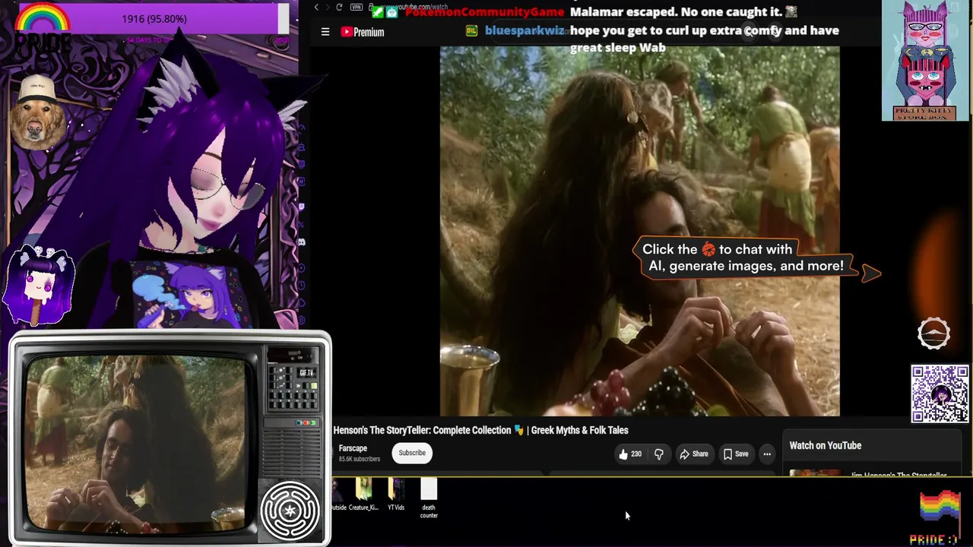
Task: Click the circular mountain logo icon
Action: (x=933, y=334)
